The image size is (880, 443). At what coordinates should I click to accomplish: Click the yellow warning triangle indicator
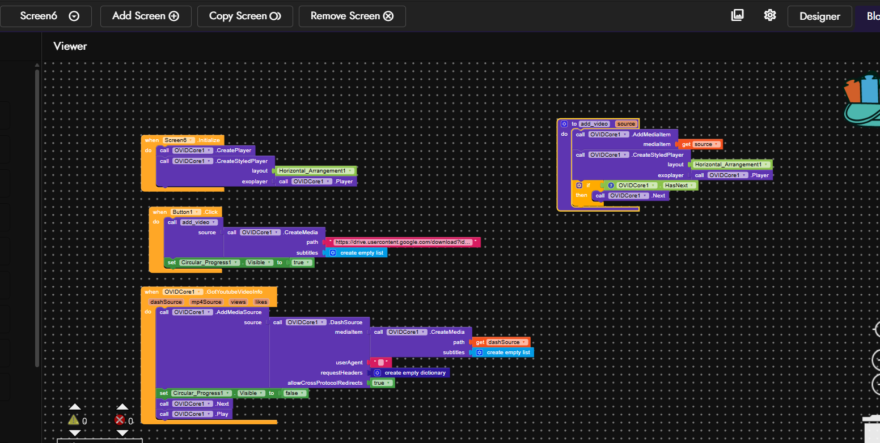click(73, 420)
